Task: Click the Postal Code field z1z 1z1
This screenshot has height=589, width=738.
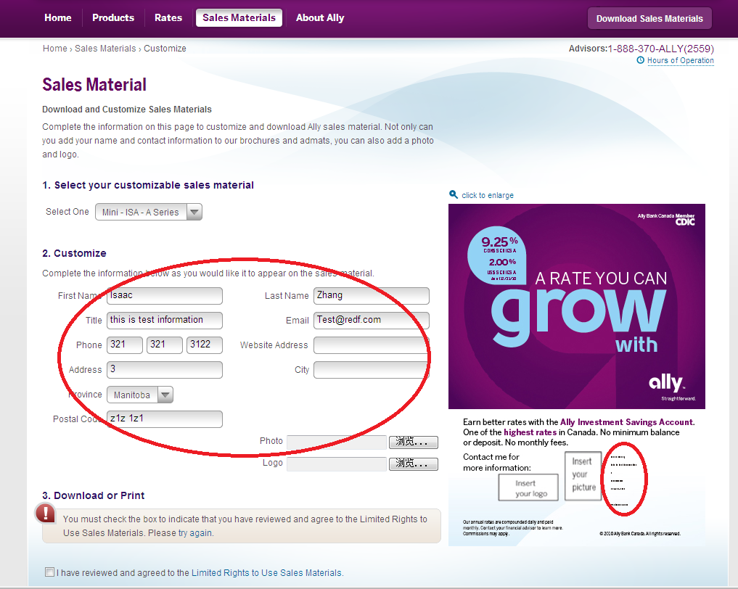Action: pos(165,419)
